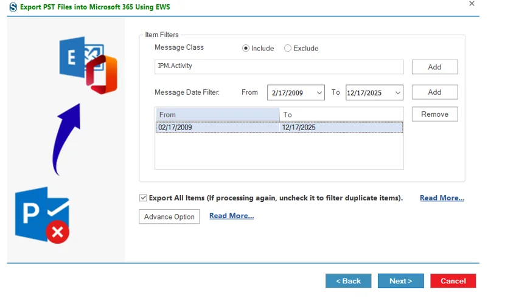Open Read More link beside Export All Items
Screen dimensions: 505x307
tap(442, 198)
